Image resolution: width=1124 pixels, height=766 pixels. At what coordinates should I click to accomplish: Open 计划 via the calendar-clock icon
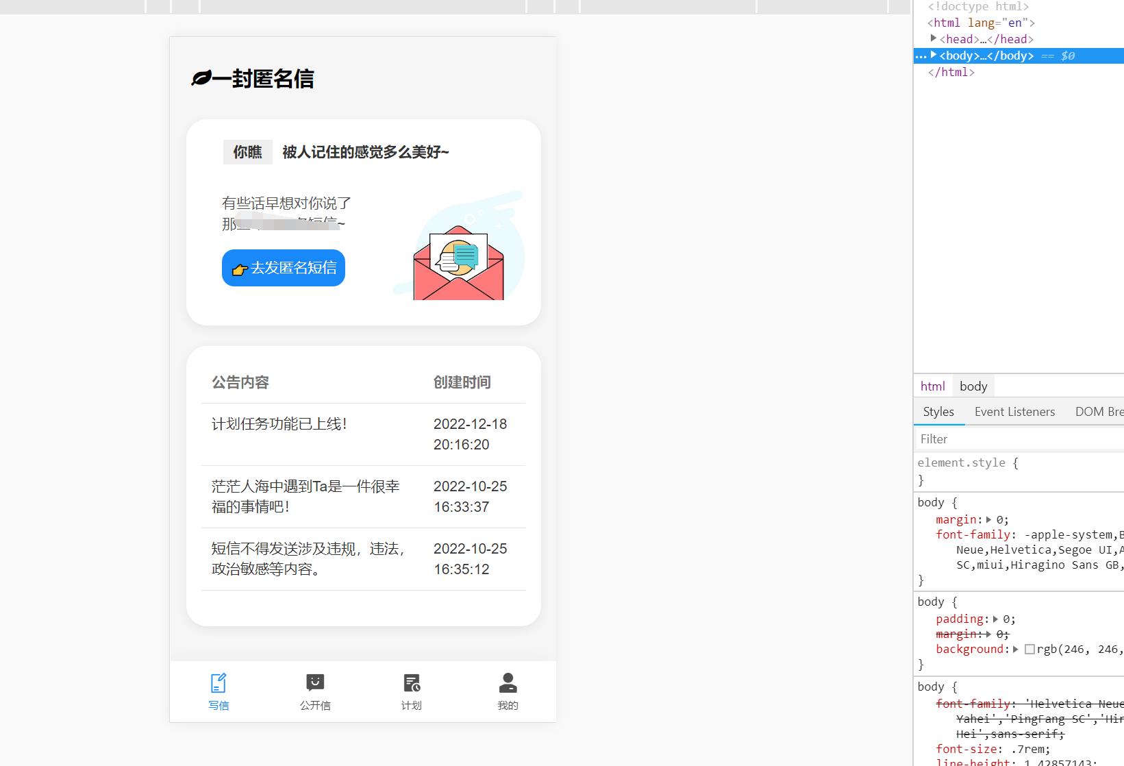point(410,682)
